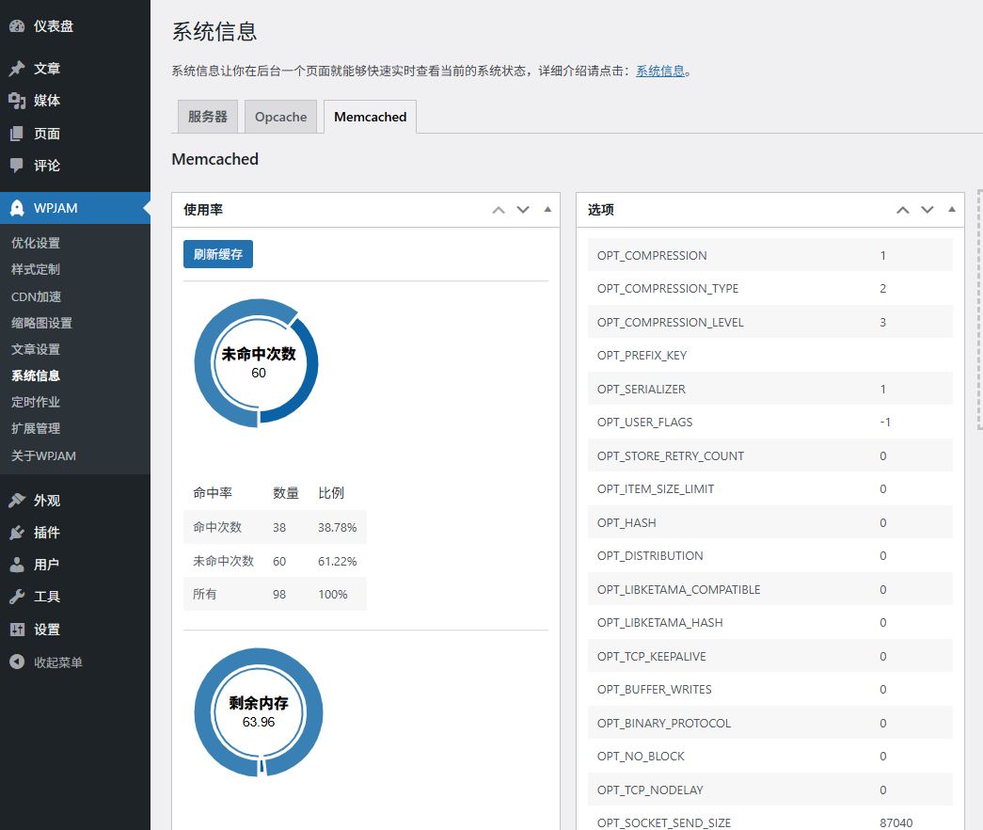Open the 系统信息 help link
This screenshot has height=830, width=983.
660,71
